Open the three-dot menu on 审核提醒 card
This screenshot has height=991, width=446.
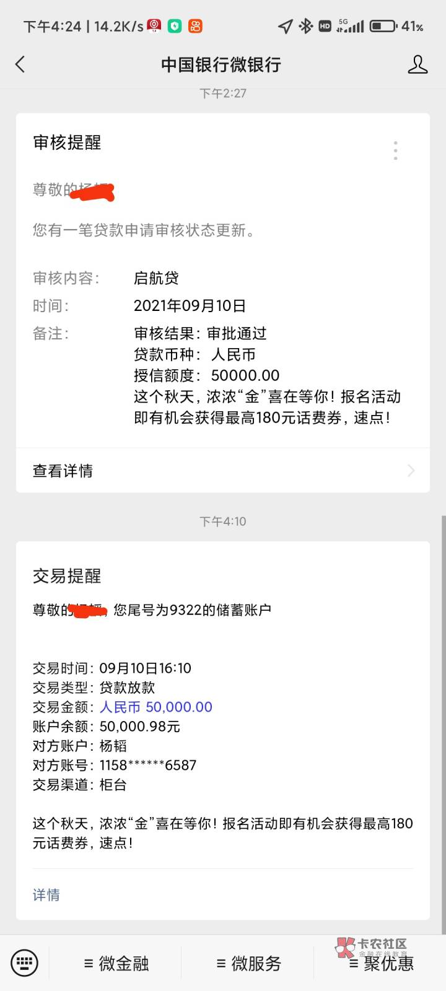pos(395,151)
